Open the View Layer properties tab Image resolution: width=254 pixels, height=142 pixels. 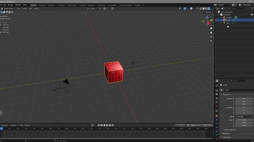[217, 98]
